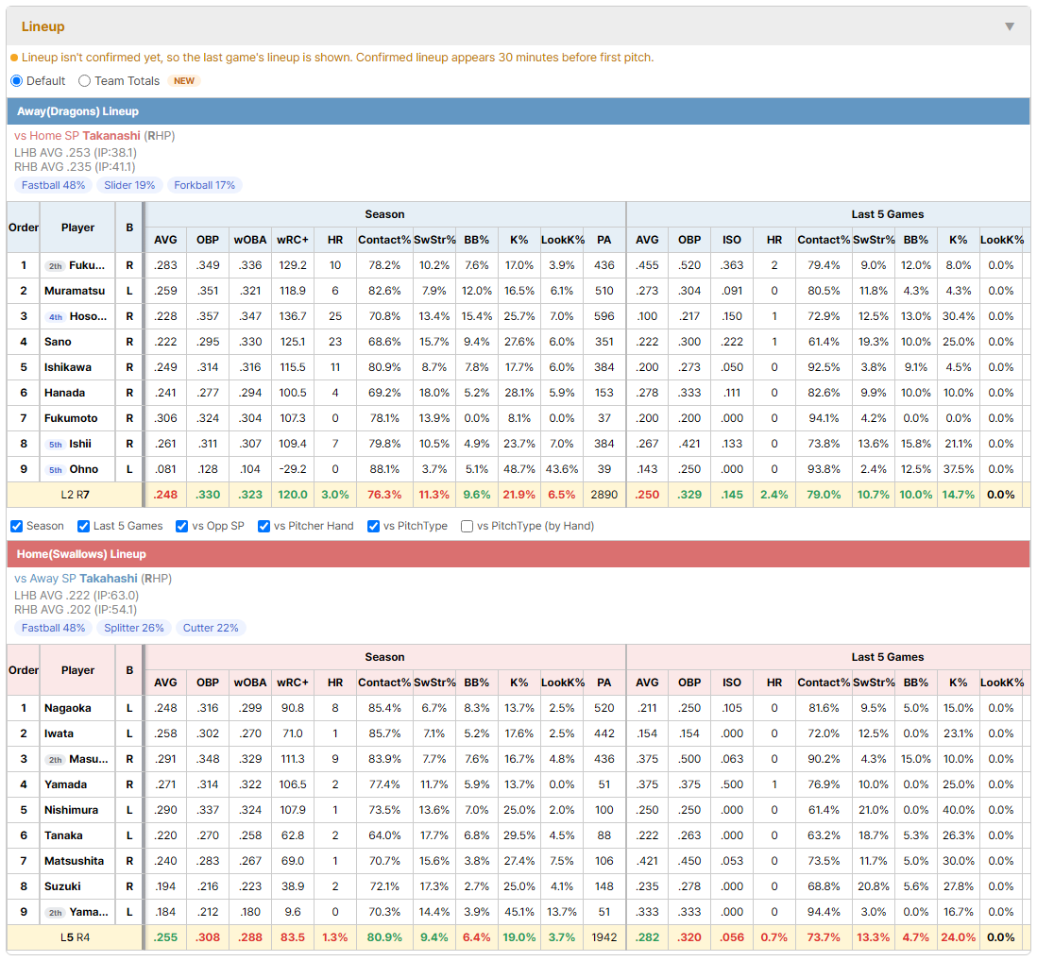Click the NEW badge beside Team Totals
Viewport: 1037px width, 961px height.
(x=184, y=80)
